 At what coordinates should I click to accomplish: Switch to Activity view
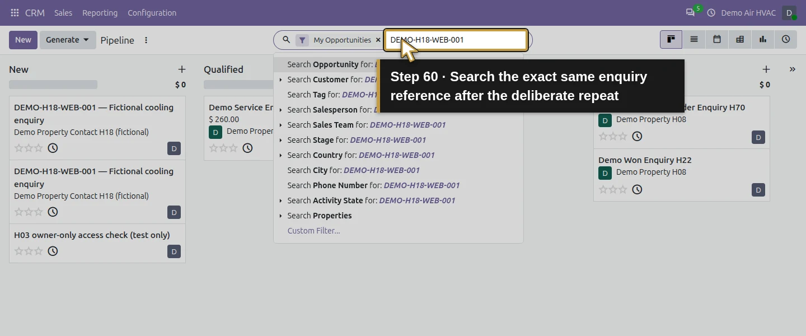pos(786,39)
